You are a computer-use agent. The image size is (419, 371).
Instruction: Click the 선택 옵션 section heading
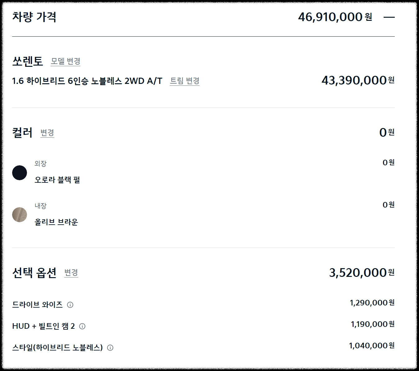(35, 273)
